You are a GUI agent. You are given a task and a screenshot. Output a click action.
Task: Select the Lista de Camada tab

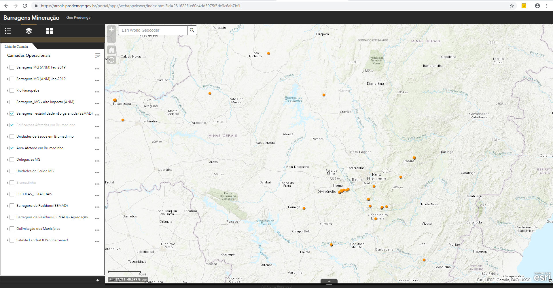tap(16, 46)
